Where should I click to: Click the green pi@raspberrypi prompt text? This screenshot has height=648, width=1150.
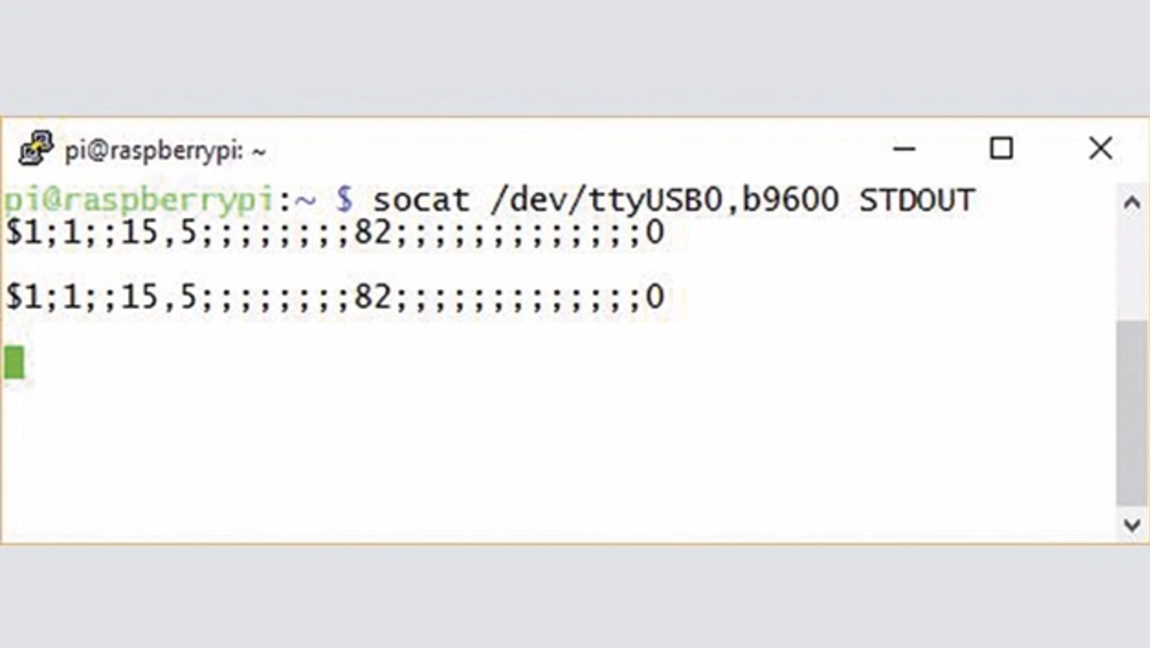[x=138, y=200]
